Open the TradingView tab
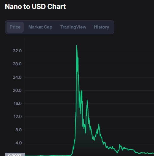The width and height of the screenshot is (154, 156). [73, 27]
